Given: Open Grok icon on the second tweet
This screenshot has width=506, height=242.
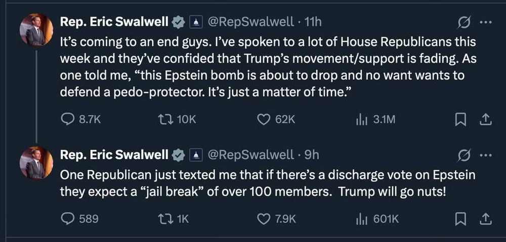Looking at the screenshot, I should [x=464, y=155].
